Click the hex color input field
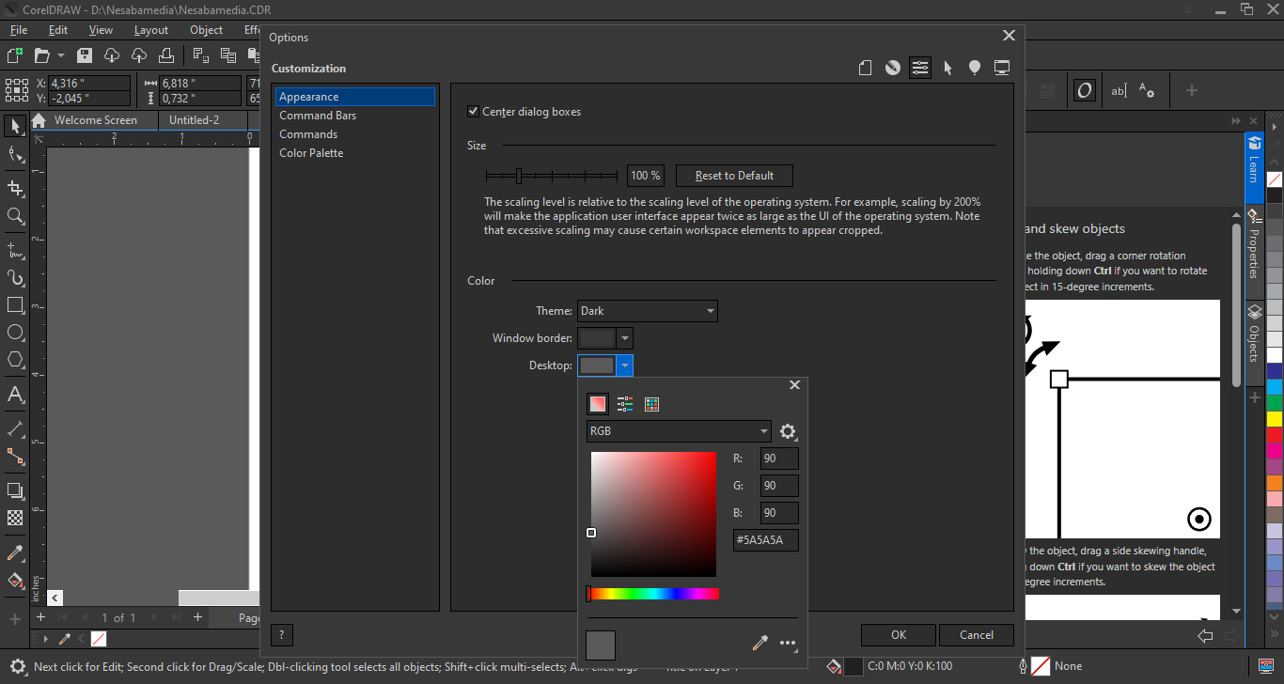 (765, 540)
